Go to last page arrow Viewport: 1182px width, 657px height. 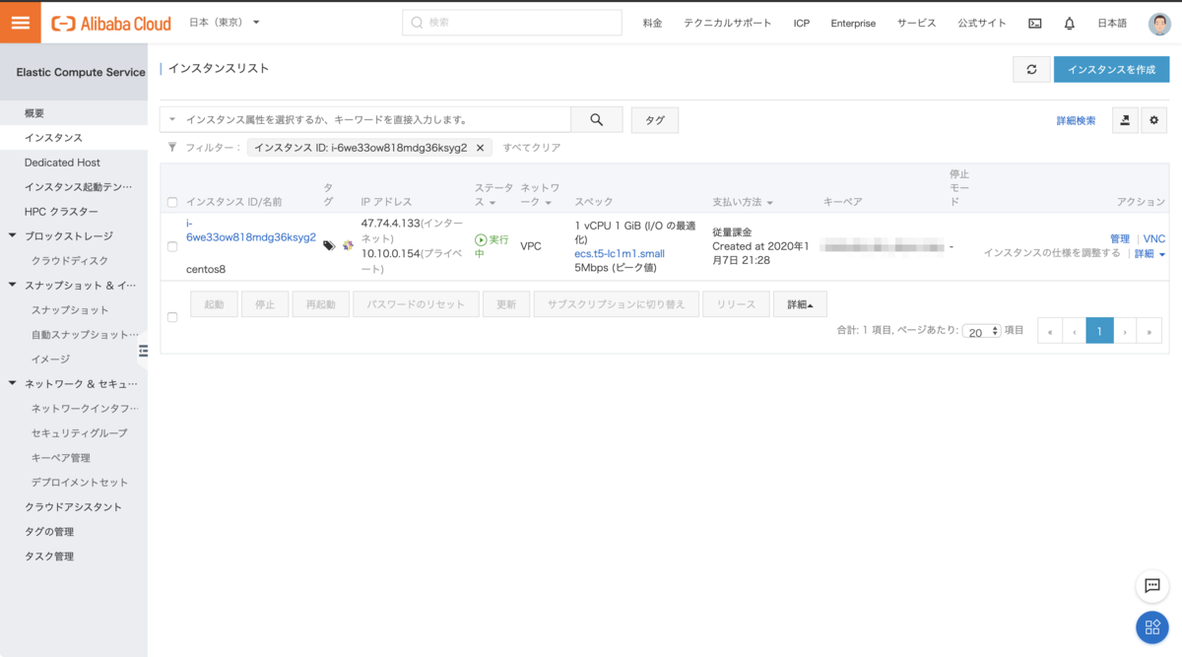(1149, 332)
